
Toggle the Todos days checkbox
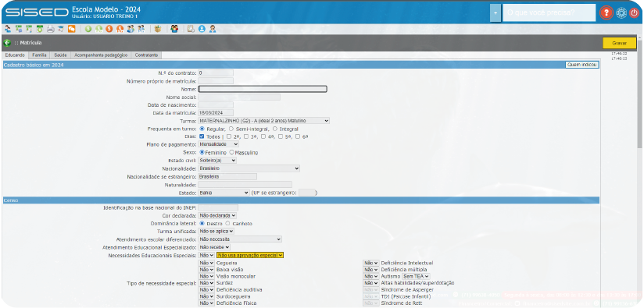click(202, 136)
